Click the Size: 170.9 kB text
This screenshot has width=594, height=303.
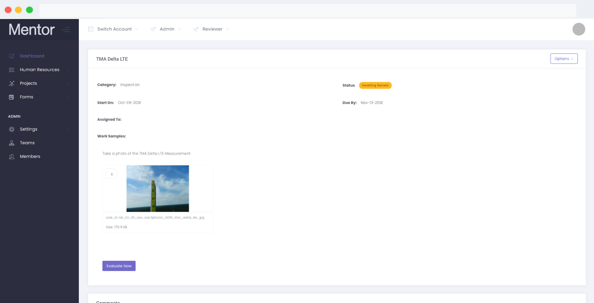coord(116,227)
